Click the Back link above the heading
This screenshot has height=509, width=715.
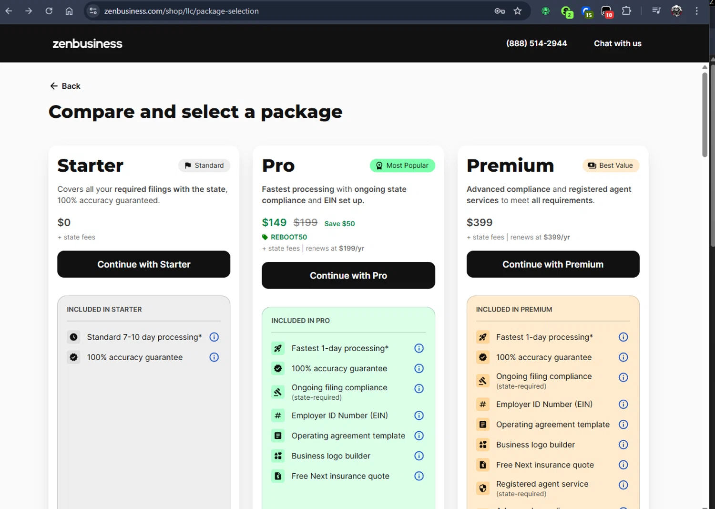[x=65, y=86]
